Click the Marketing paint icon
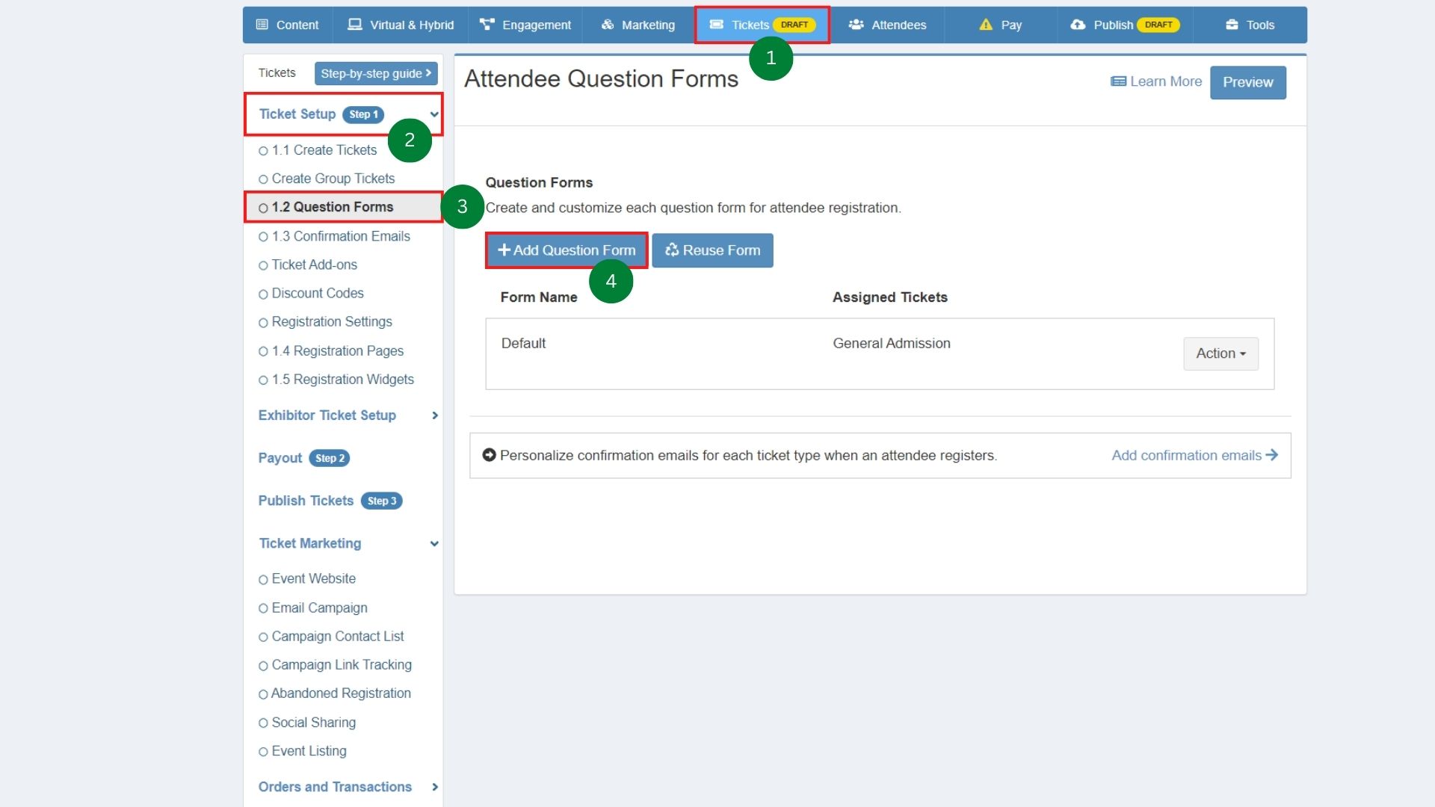 click(605, 25)
